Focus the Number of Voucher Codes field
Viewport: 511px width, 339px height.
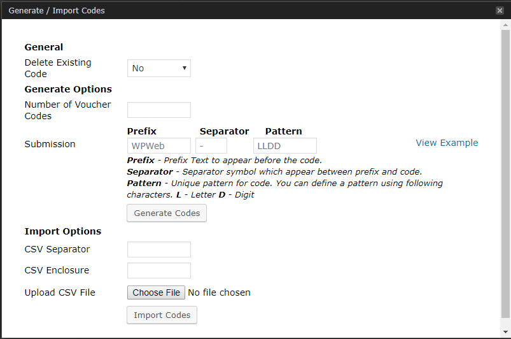[x=159, y=110]
